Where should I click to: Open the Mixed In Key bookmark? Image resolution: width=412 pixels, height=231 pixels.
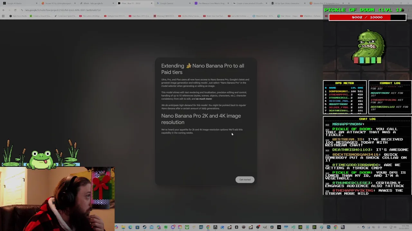[x=263, y=16]
